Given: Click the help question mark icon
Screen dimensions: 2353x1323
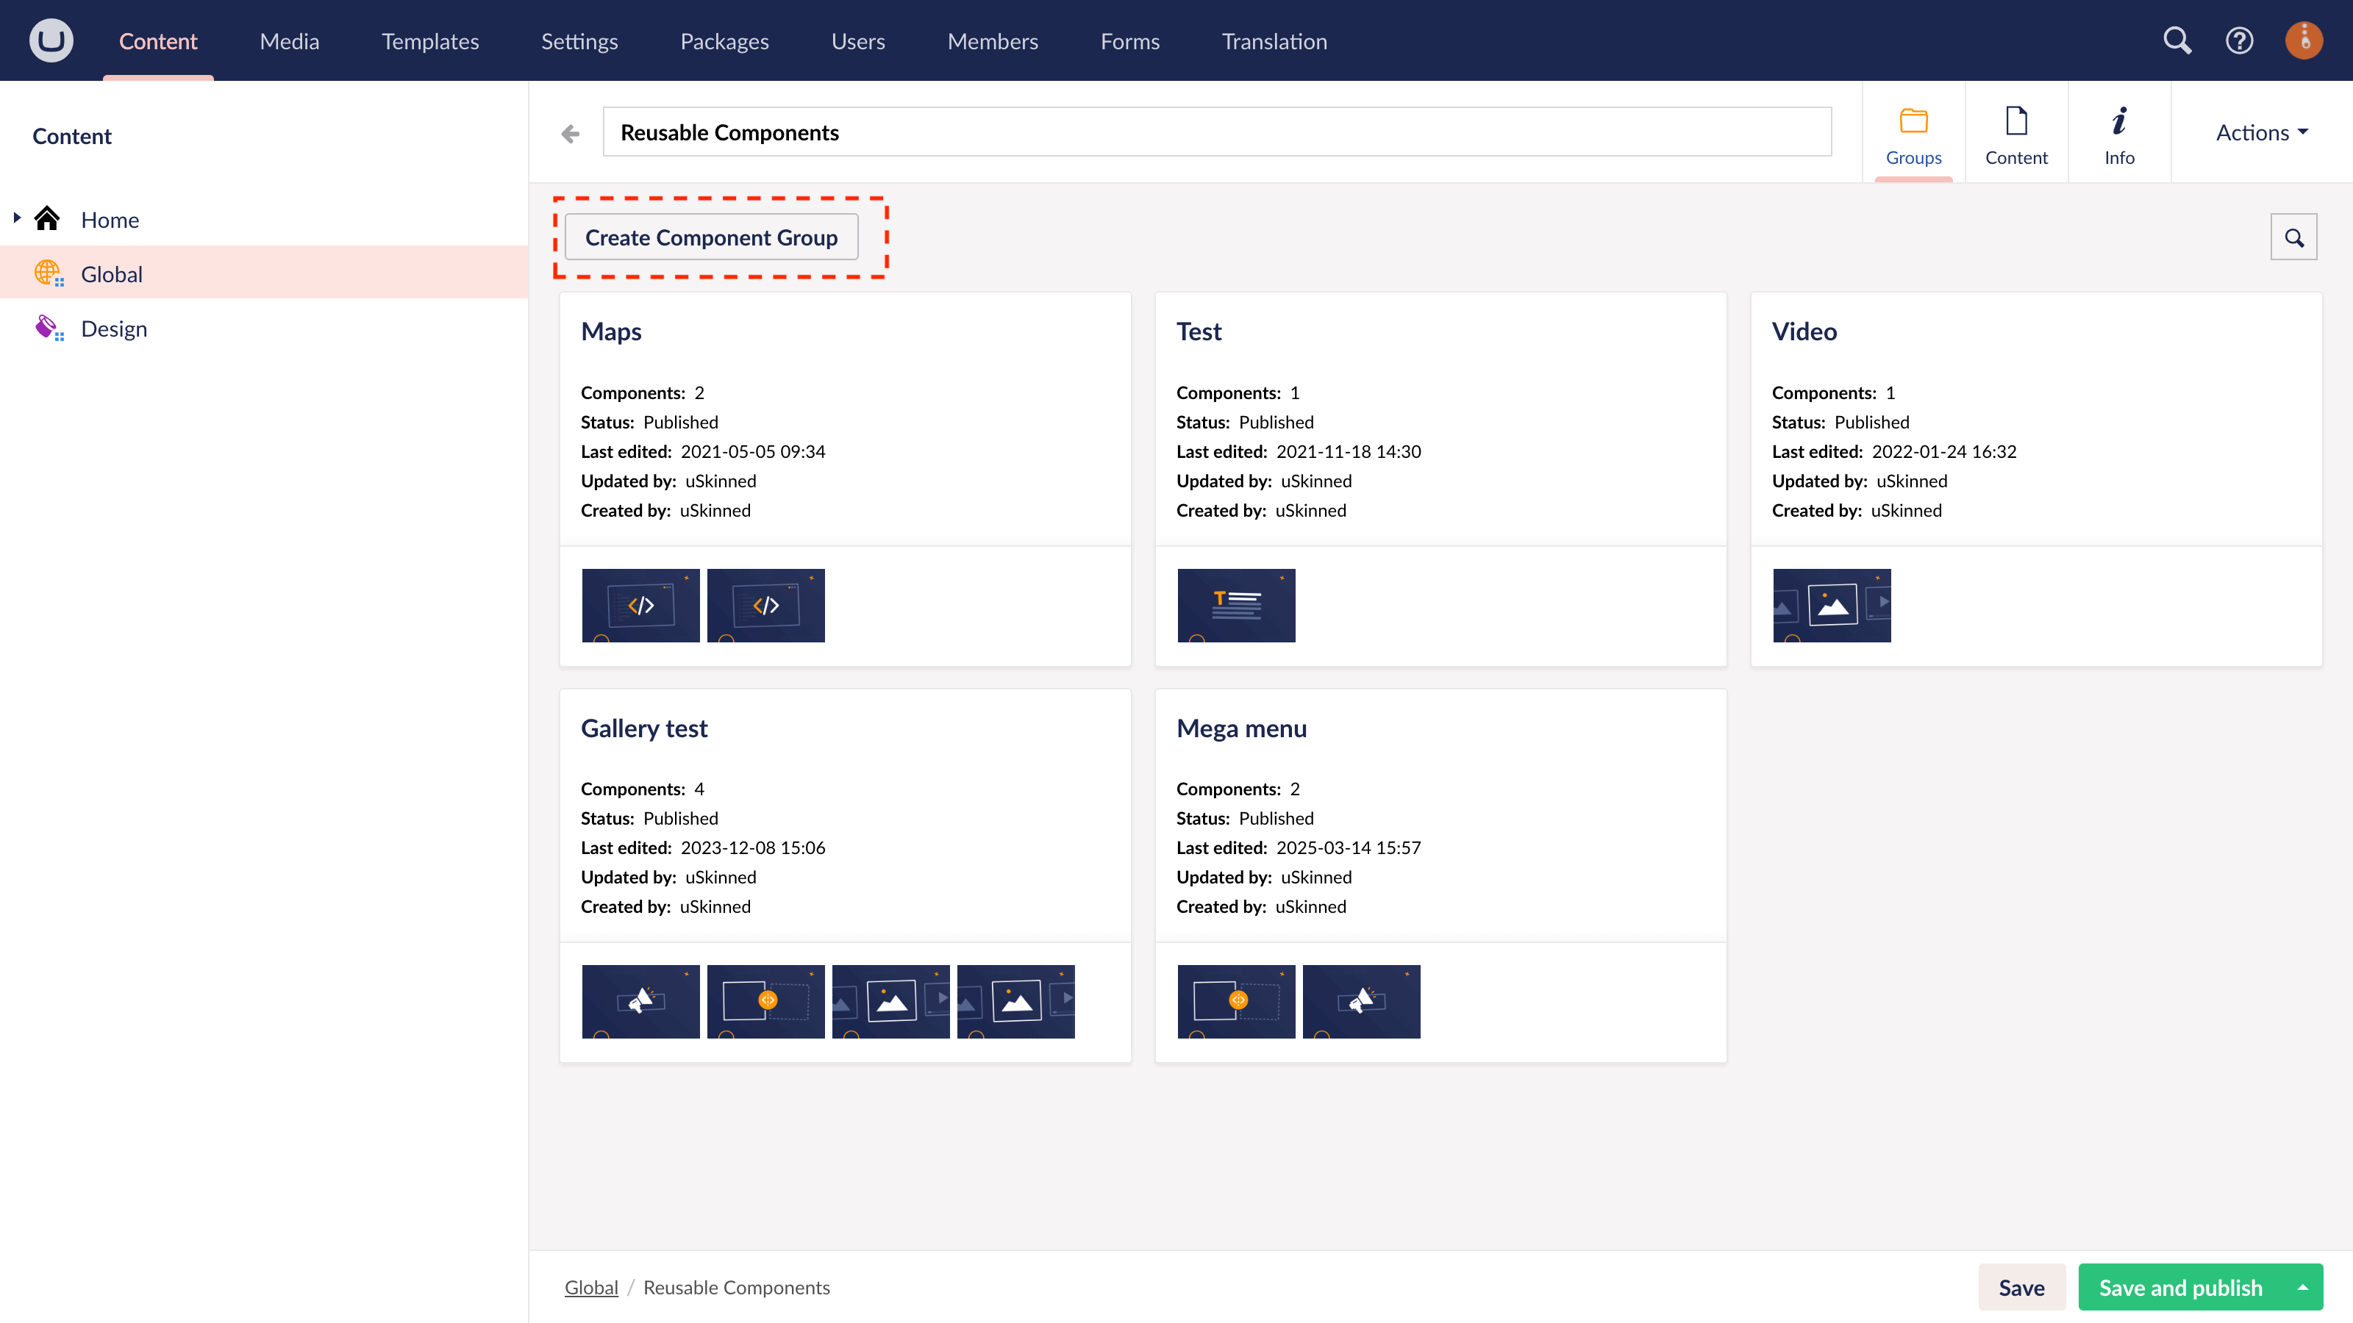Looking at the screenshot, I should (x=2240, y=40).
